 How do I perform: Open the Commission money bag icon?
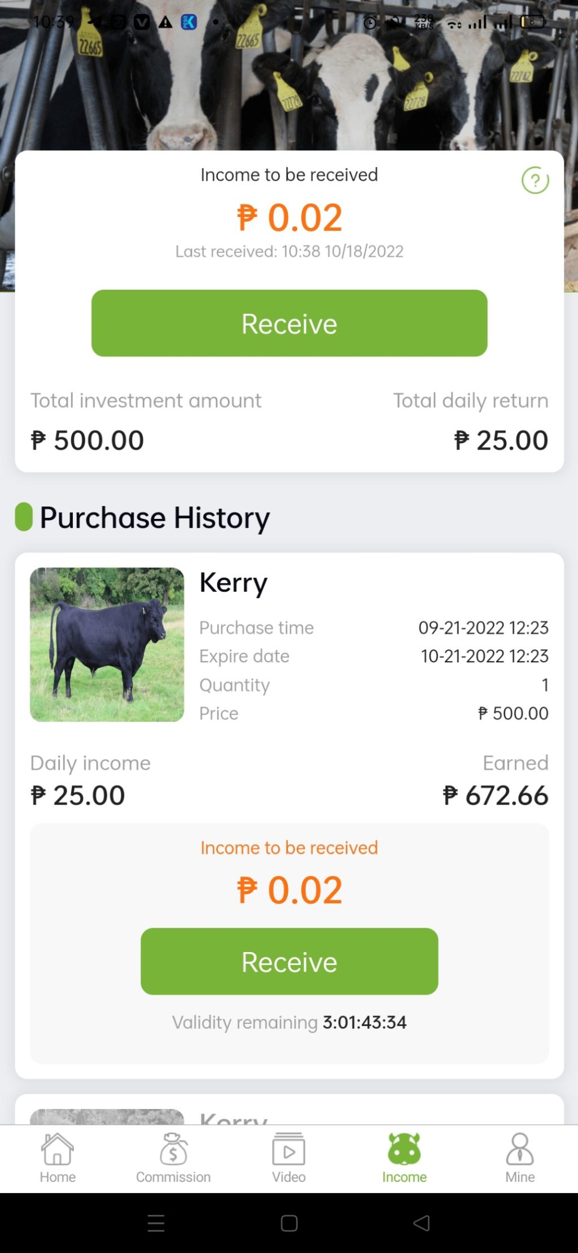point(173,1149)
